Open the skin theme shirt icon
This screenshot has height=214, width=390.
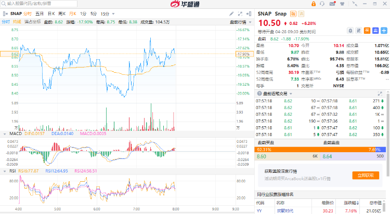342,4
